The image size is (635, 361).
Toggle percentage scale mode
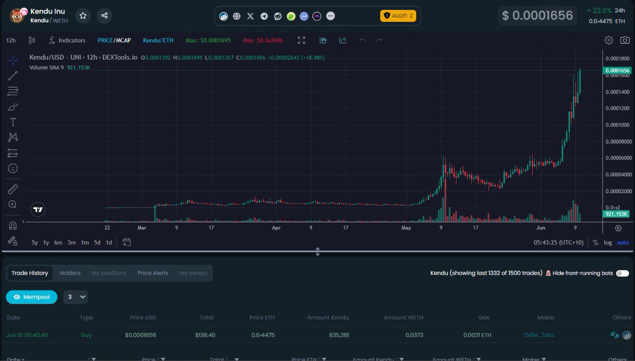point(595,242)
